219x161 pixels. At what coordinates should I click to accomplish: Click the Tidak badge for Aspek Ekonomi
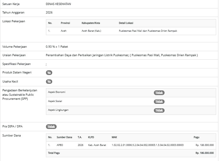pyautogui.click(x=159, y=93)
